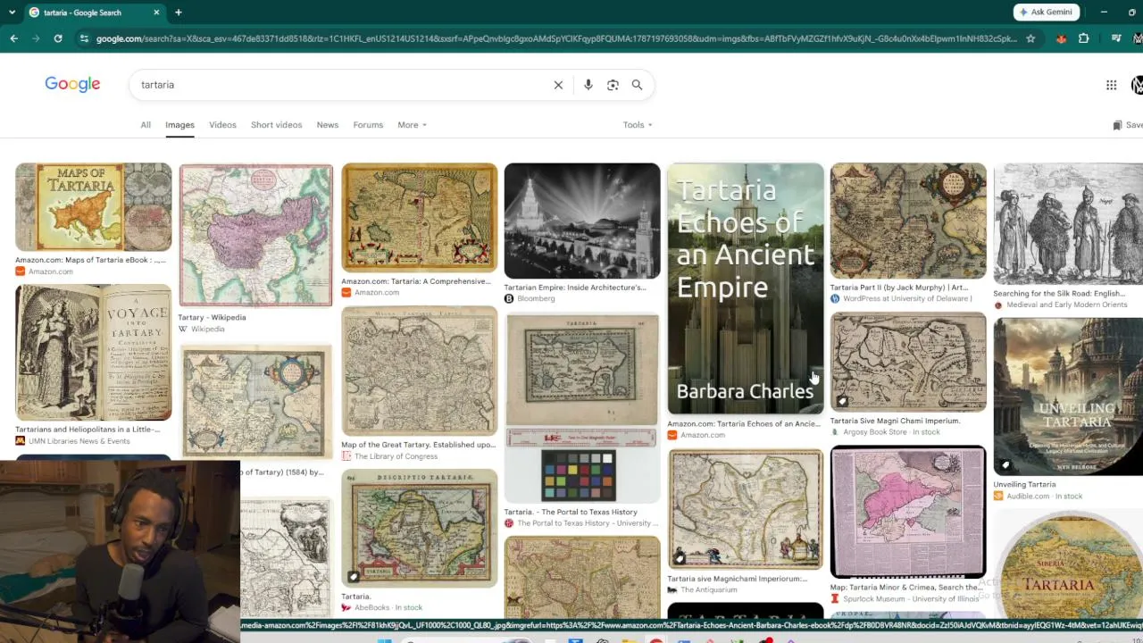1143x643 pixels.
Task: Open the 'Descriptio Tartariae' map image
Action: 419,528
